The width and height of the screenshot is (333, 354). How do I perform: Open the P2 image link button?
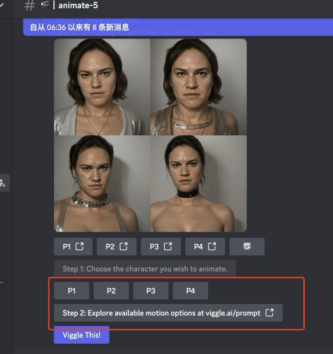[117, 246]
